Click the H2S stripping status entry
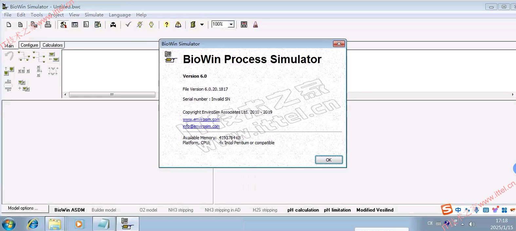Image resolution: width=516 pixels, height=231 pixels. tap(265, 210)
